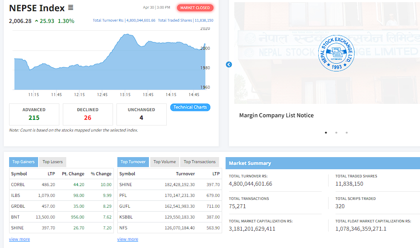
Task: Open Technical Charts
Action: tap(190, 107)
